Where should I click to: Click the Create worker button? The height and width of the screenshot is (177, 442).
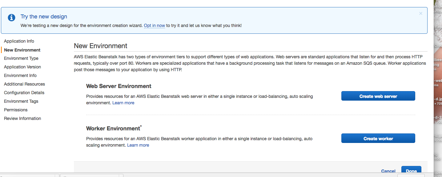[378, 138]
